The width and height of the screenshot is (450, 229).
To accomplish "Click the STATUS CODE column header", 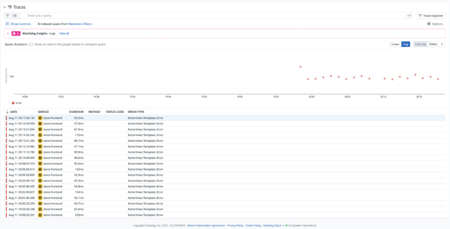I will 115,112.
